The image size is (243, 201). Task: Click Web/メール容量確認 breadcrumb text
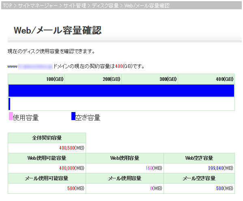[x=147, y=6]
